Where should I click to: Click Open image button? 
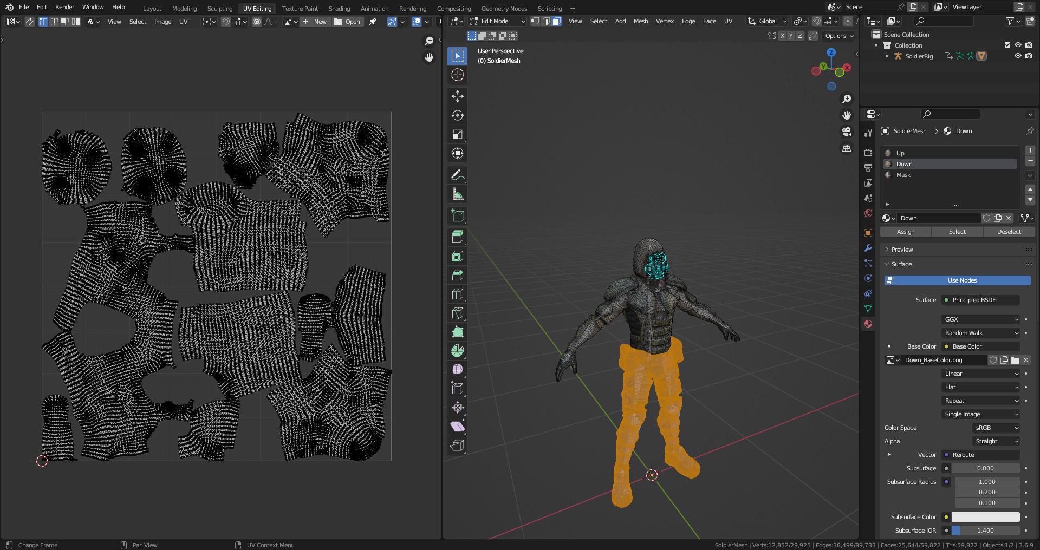pyautogui.click(x=347, y=22)
